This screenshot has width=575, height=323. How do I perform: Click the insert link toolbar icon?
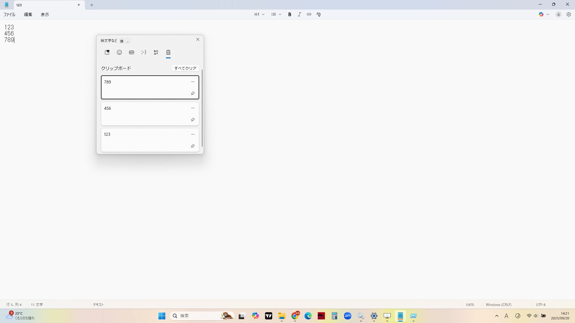(x=309, y=14)
